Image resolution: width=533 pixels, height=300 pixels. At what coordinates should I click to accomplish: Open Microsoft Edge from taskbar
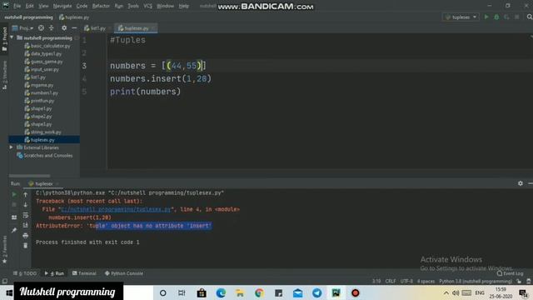221,292
